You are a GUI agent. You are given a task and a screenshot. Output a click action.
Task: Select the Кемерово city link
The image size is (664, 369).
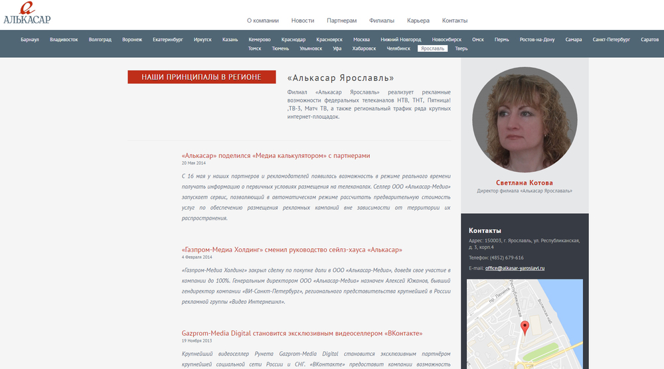259,39
